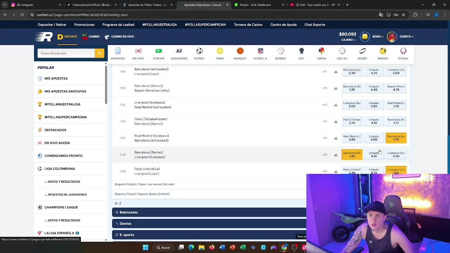Expand the Cajero dropdown
The width and height of the screenshot is (450, 253).
348,40
